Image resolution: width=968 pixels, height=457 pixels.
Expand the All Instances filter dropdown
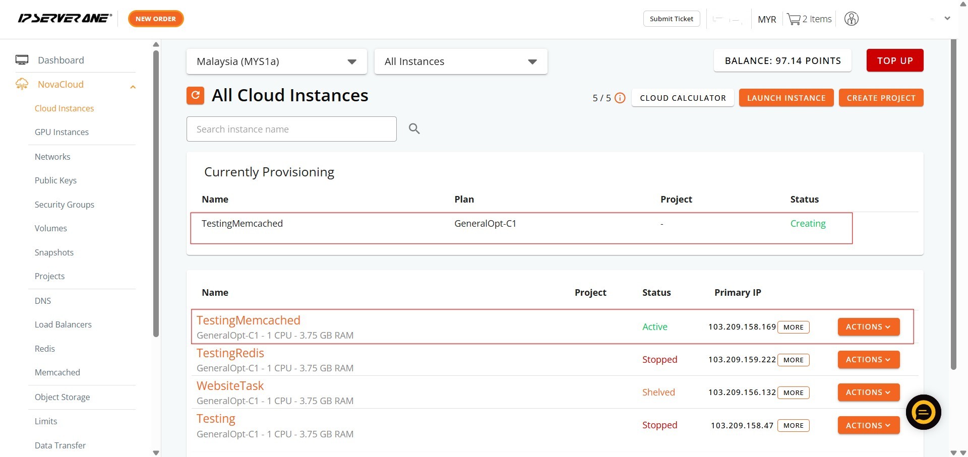tap(460, 61)
